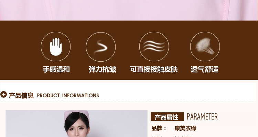Image resolution: width=258 pixels, height=137 pixels.
Task: Click the dotted divider under product info
Action: pos(128,101)
